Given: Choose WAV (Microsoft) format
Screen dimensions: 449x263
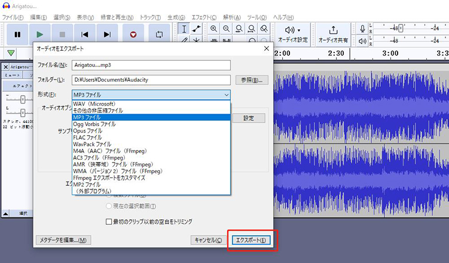Looking at the screenshot, I should tap(151, 104).
